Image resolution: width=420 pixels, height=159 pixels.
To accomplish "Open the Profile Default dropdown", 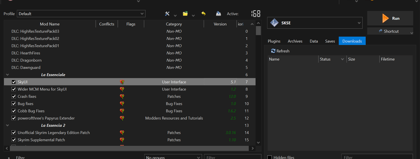I will (x=81, y=14).
